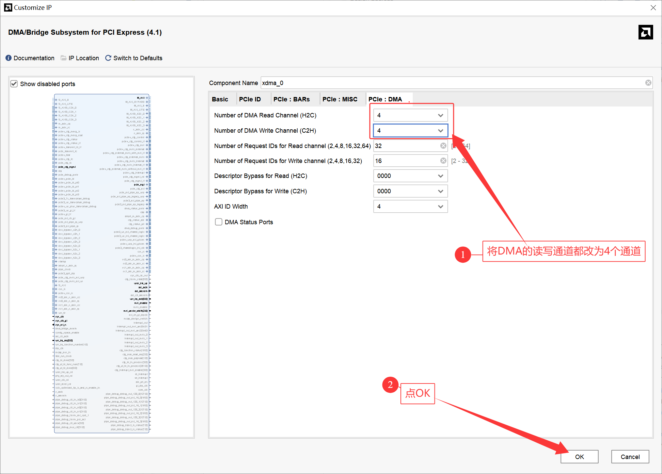Switch to the PCIe ID tab

pyautogui.click(x=250, y=99)
